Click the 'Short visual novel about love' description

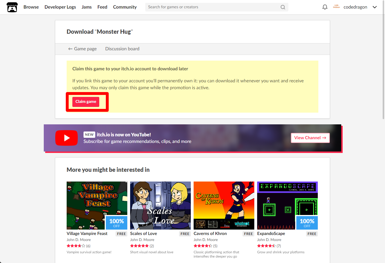[x=152, y=252]
